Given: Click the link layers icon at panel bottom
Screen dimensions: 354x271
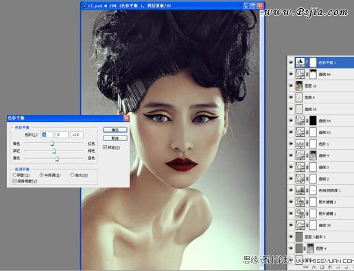Looking at the screenshot, I should pos(306,267).
